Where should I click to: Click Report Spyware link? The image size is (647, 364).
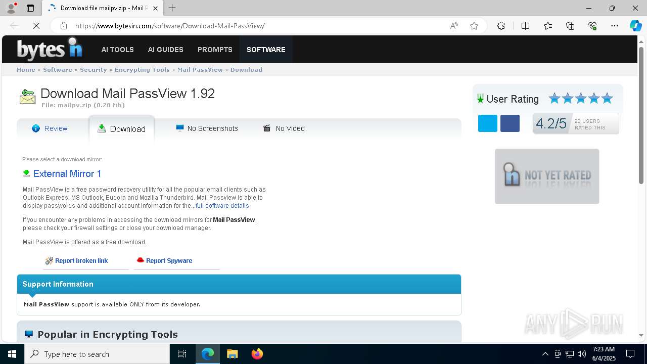tap(169, 261)
